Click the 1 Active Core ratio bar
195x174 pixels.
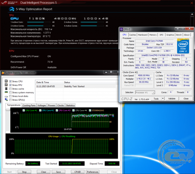(39, 22)
